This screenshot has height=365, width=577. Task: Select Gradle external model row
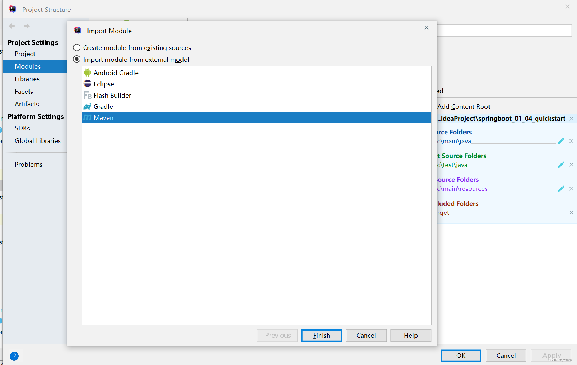[256, 106]
